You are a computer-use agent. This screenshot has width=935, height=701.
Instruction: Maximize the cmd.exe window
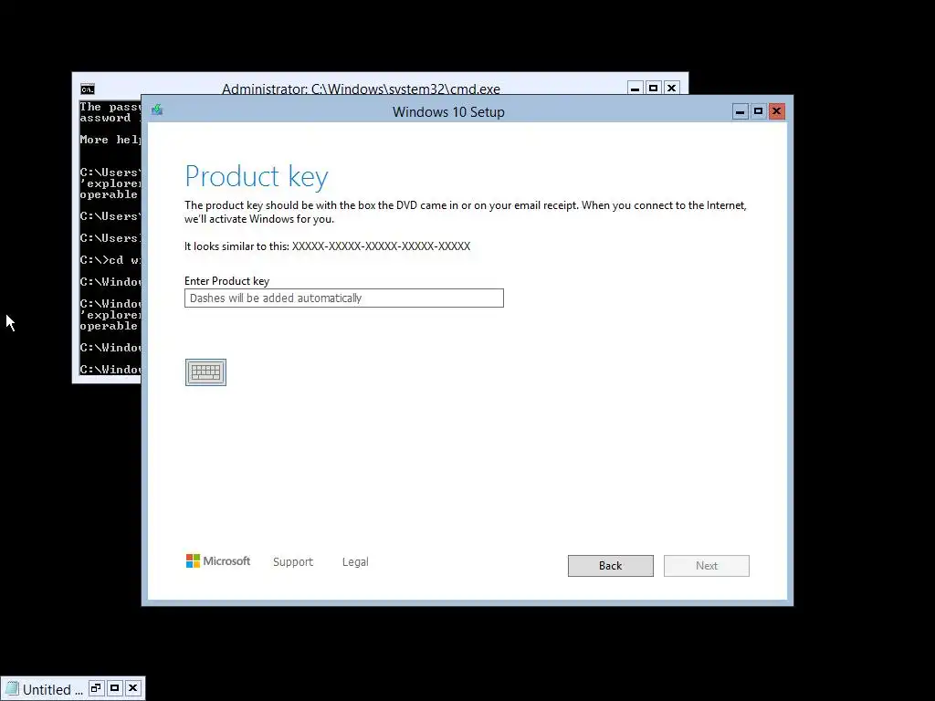point(654,89)
